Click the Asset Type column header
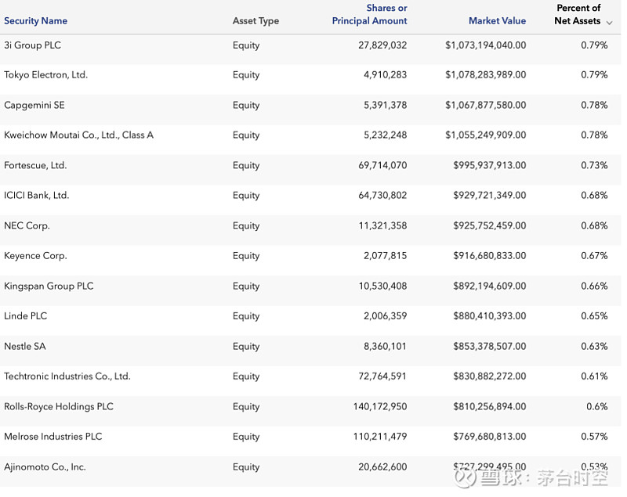 [256, 21]
